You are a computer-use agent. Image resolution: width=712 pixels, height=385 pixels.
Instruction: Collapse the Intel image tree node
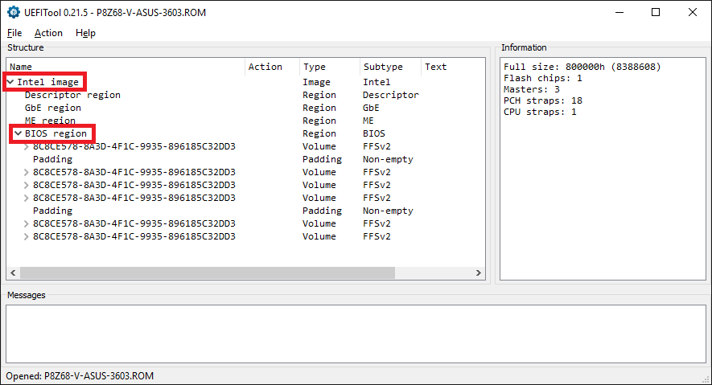[x=10, y=82]
